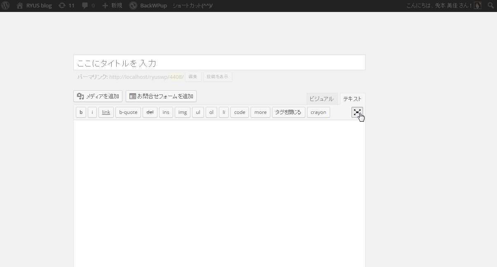Click the crayon toolbar button
The height and width of the screenshot is (267, 497).
tap(318, 112)
